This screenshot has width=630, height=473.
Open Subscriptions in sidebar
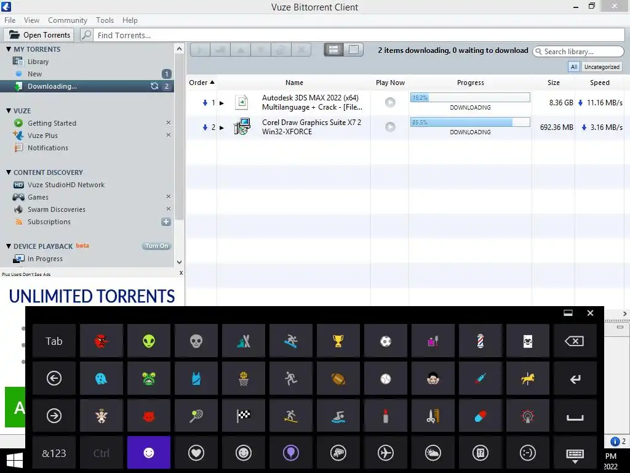(49, 222)
